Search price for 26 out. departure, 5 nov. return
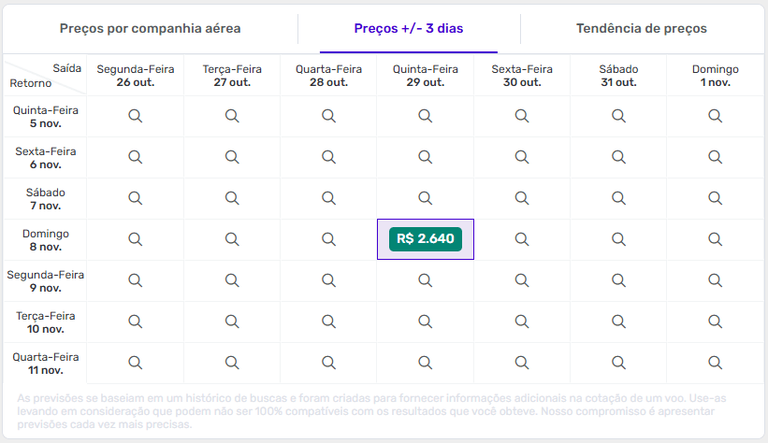Viewport: 768px width, 443px height. [x=135, y=116]
